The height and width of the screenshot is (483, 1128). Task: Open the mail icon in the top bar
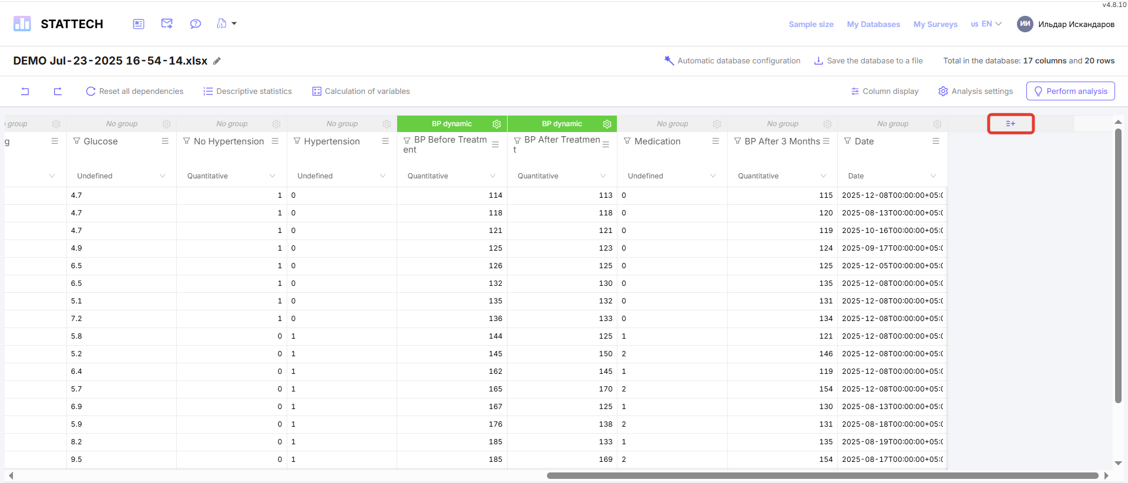[167, 23]
